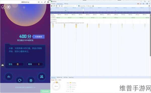Open the Event Log tab
This screenshot has height=93, width=151.
point(71,77)
